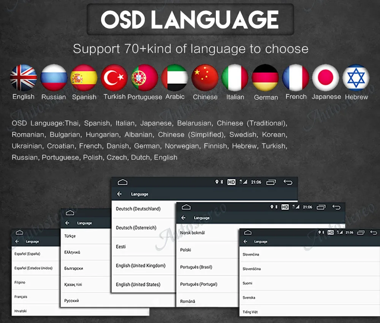Click the Russian flag icon
The width and height of the screenshot is (380, 323).
click(x=54, y=78)
